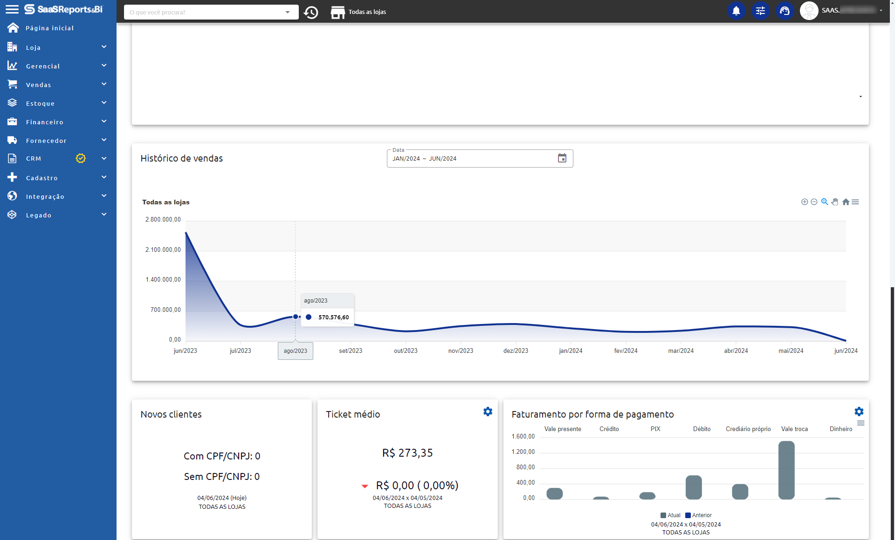Open Faturamento por forma de pagamento gear

859,412
